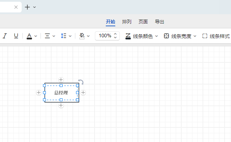The image size is (231, 142).
Task: Click the line spacing icon
Action: click(64, 36)
